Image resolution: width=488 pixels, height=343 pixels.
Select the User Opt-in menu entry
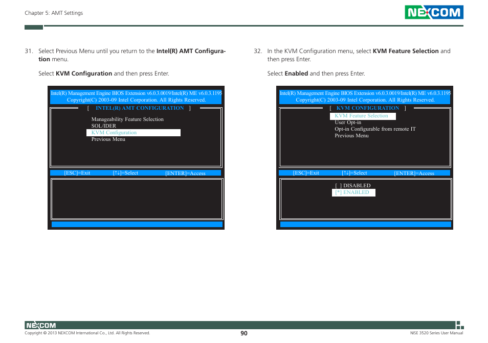click(x=348, y=122)
